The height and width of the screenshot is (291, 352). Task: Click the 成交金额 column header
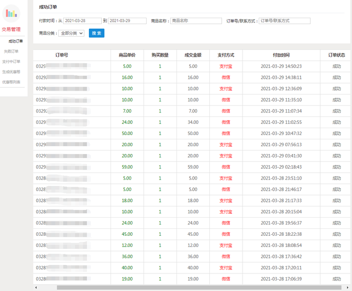pos(193,55)
